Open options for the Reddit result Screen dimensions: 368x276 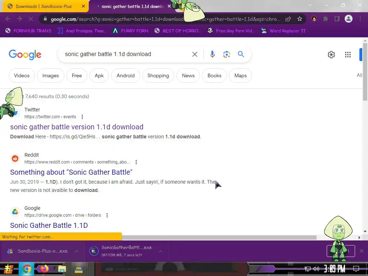point(136,162)
